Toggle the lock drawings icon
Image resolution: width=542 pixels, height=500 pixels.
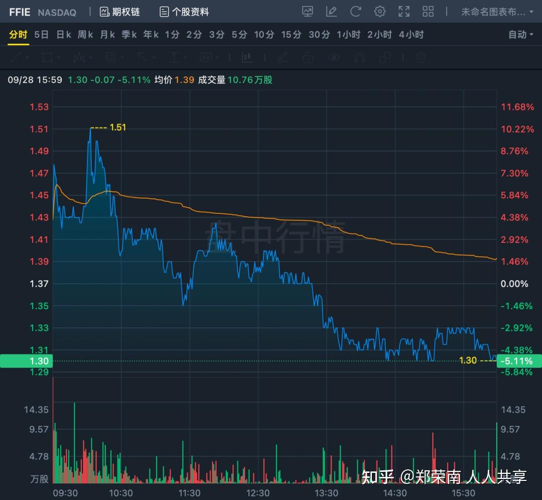308,58
